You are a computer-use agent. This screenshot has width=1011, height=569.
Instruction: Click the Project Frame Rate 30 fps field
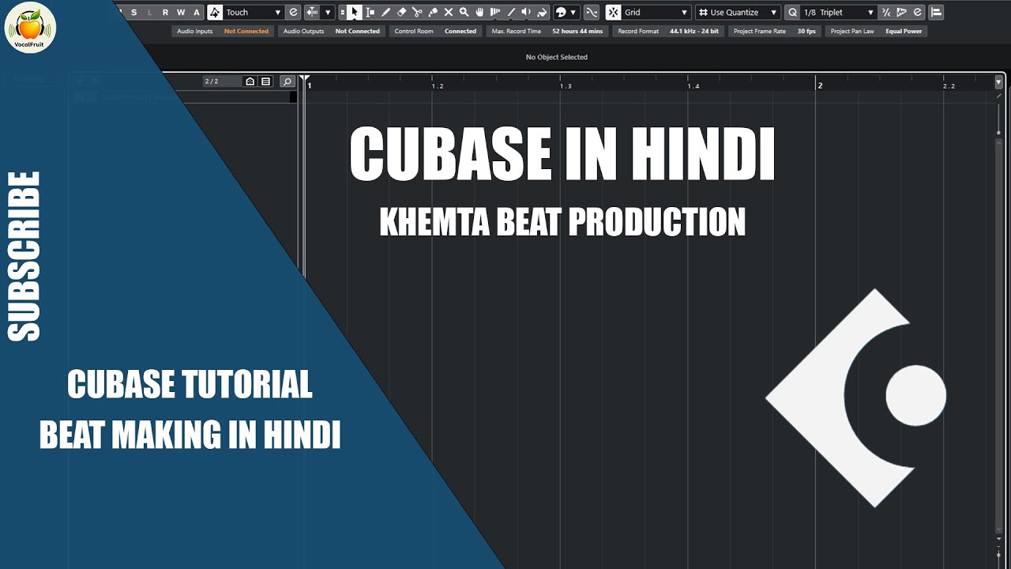pos(775,31)
